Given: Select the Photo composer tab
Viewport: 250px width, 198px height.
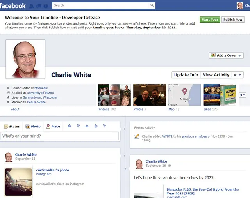Looking at the screenshot, I should (x=33, y=126).
